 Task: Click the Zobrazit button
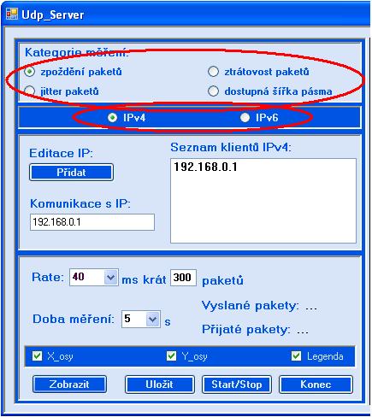tap(69, 385)
